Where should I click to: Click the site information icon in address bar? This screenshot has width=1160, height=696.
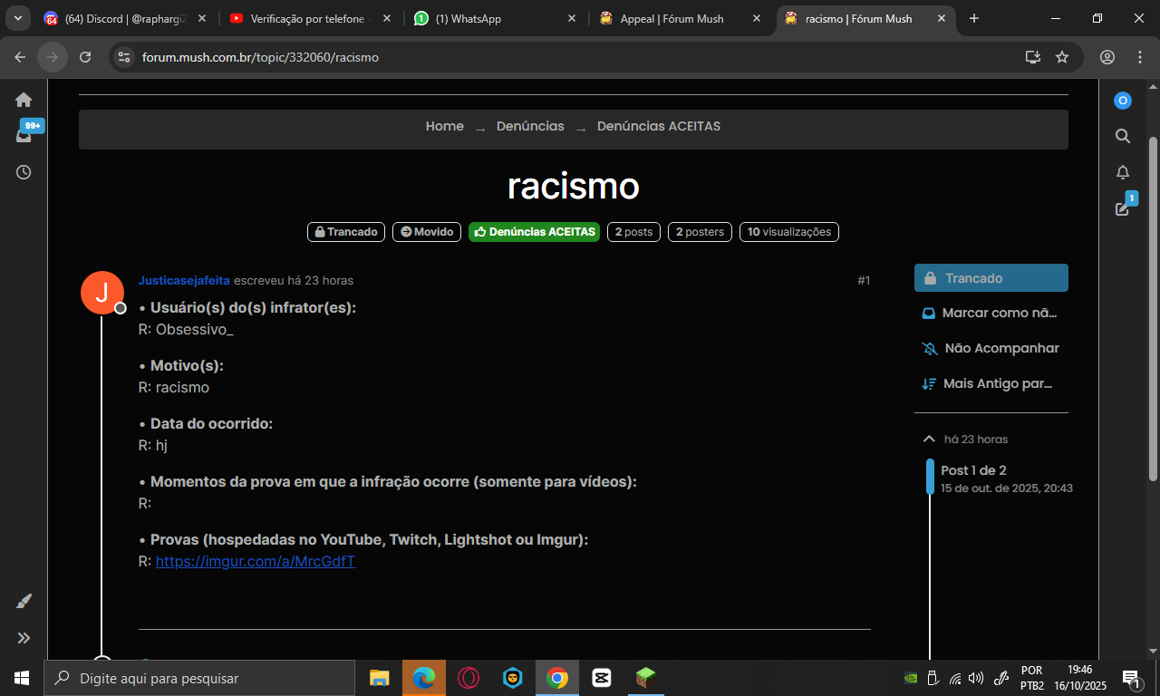[x=125, y=57]
